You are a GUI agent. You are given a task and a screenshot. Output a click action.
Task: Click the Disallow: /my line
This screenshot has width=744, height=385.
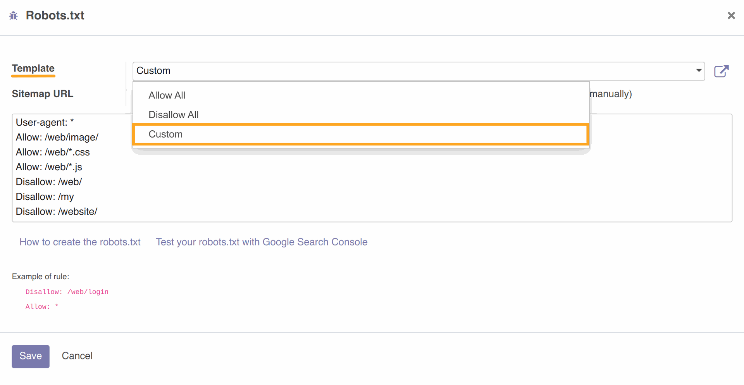pyautogui.click(x=45, y=197)
